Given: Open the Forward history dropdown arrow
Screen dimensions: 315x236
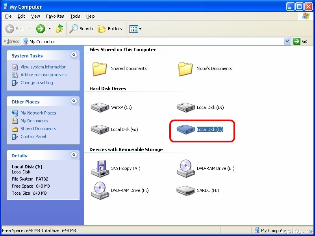Looking at the screenshot, I should click(x=50, y=29).
